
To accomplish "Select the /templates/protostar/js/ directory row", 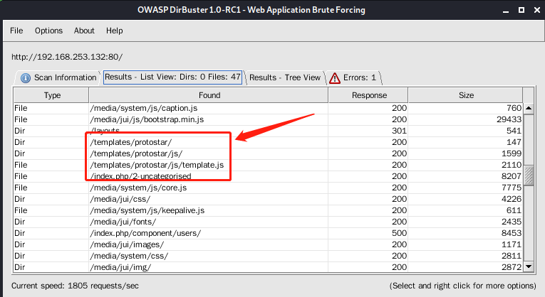I will click(269, 154).
